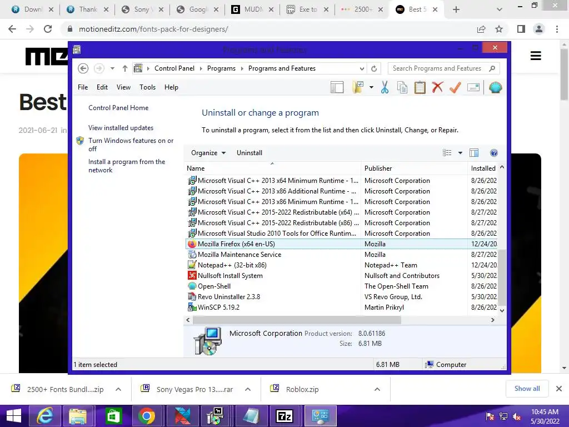
Task: Open a new Chrome tab
Action: (456, 9)
